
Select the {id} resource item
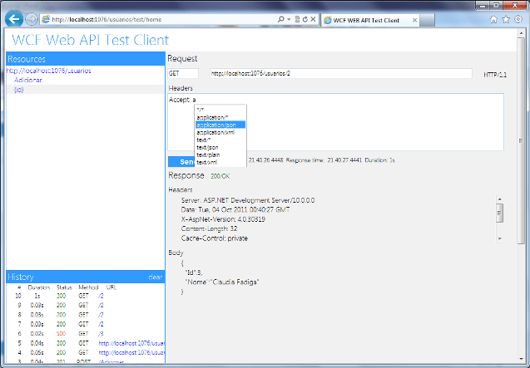pyautogui.click(x=19, y=89)
